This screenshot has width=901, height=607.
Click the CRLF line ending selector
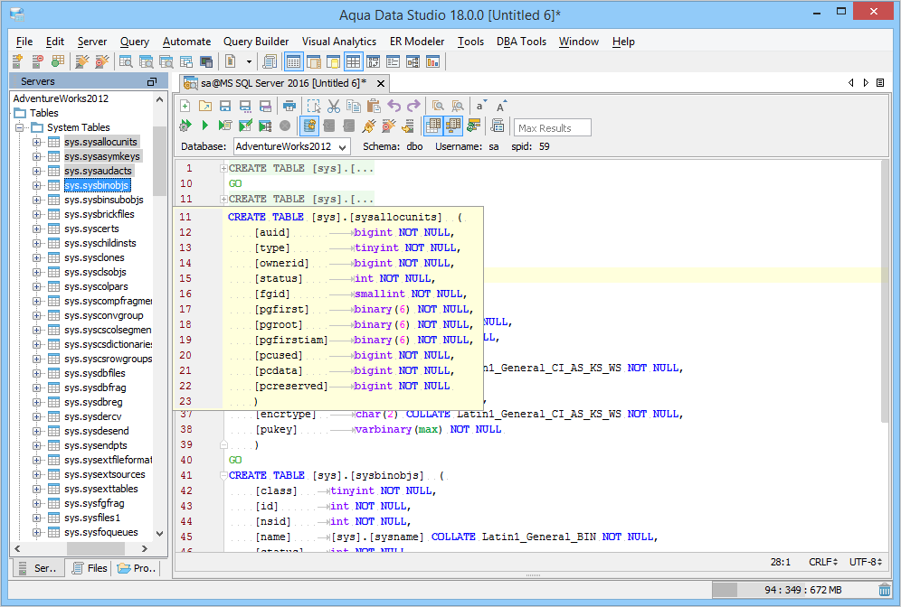coord(821,562)
